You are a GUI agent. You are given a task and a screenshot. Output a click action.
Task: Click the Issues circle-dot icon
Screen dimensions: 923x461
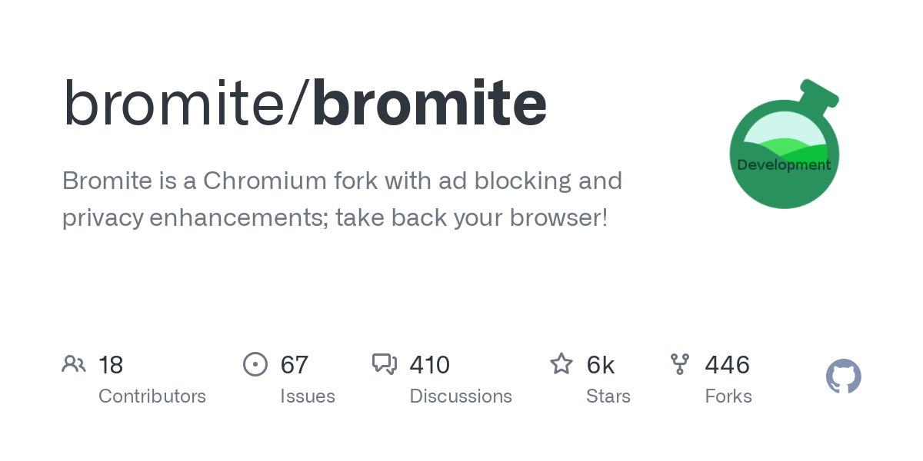pyautogui.click(x=255, y=363)
